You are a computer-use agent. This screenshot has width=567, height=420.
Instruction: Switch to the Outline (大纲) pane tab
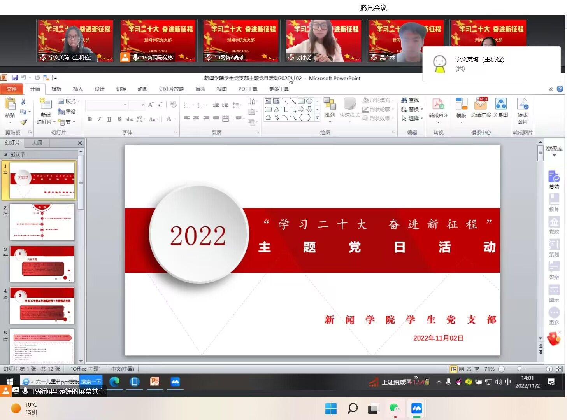coord(37,143)
